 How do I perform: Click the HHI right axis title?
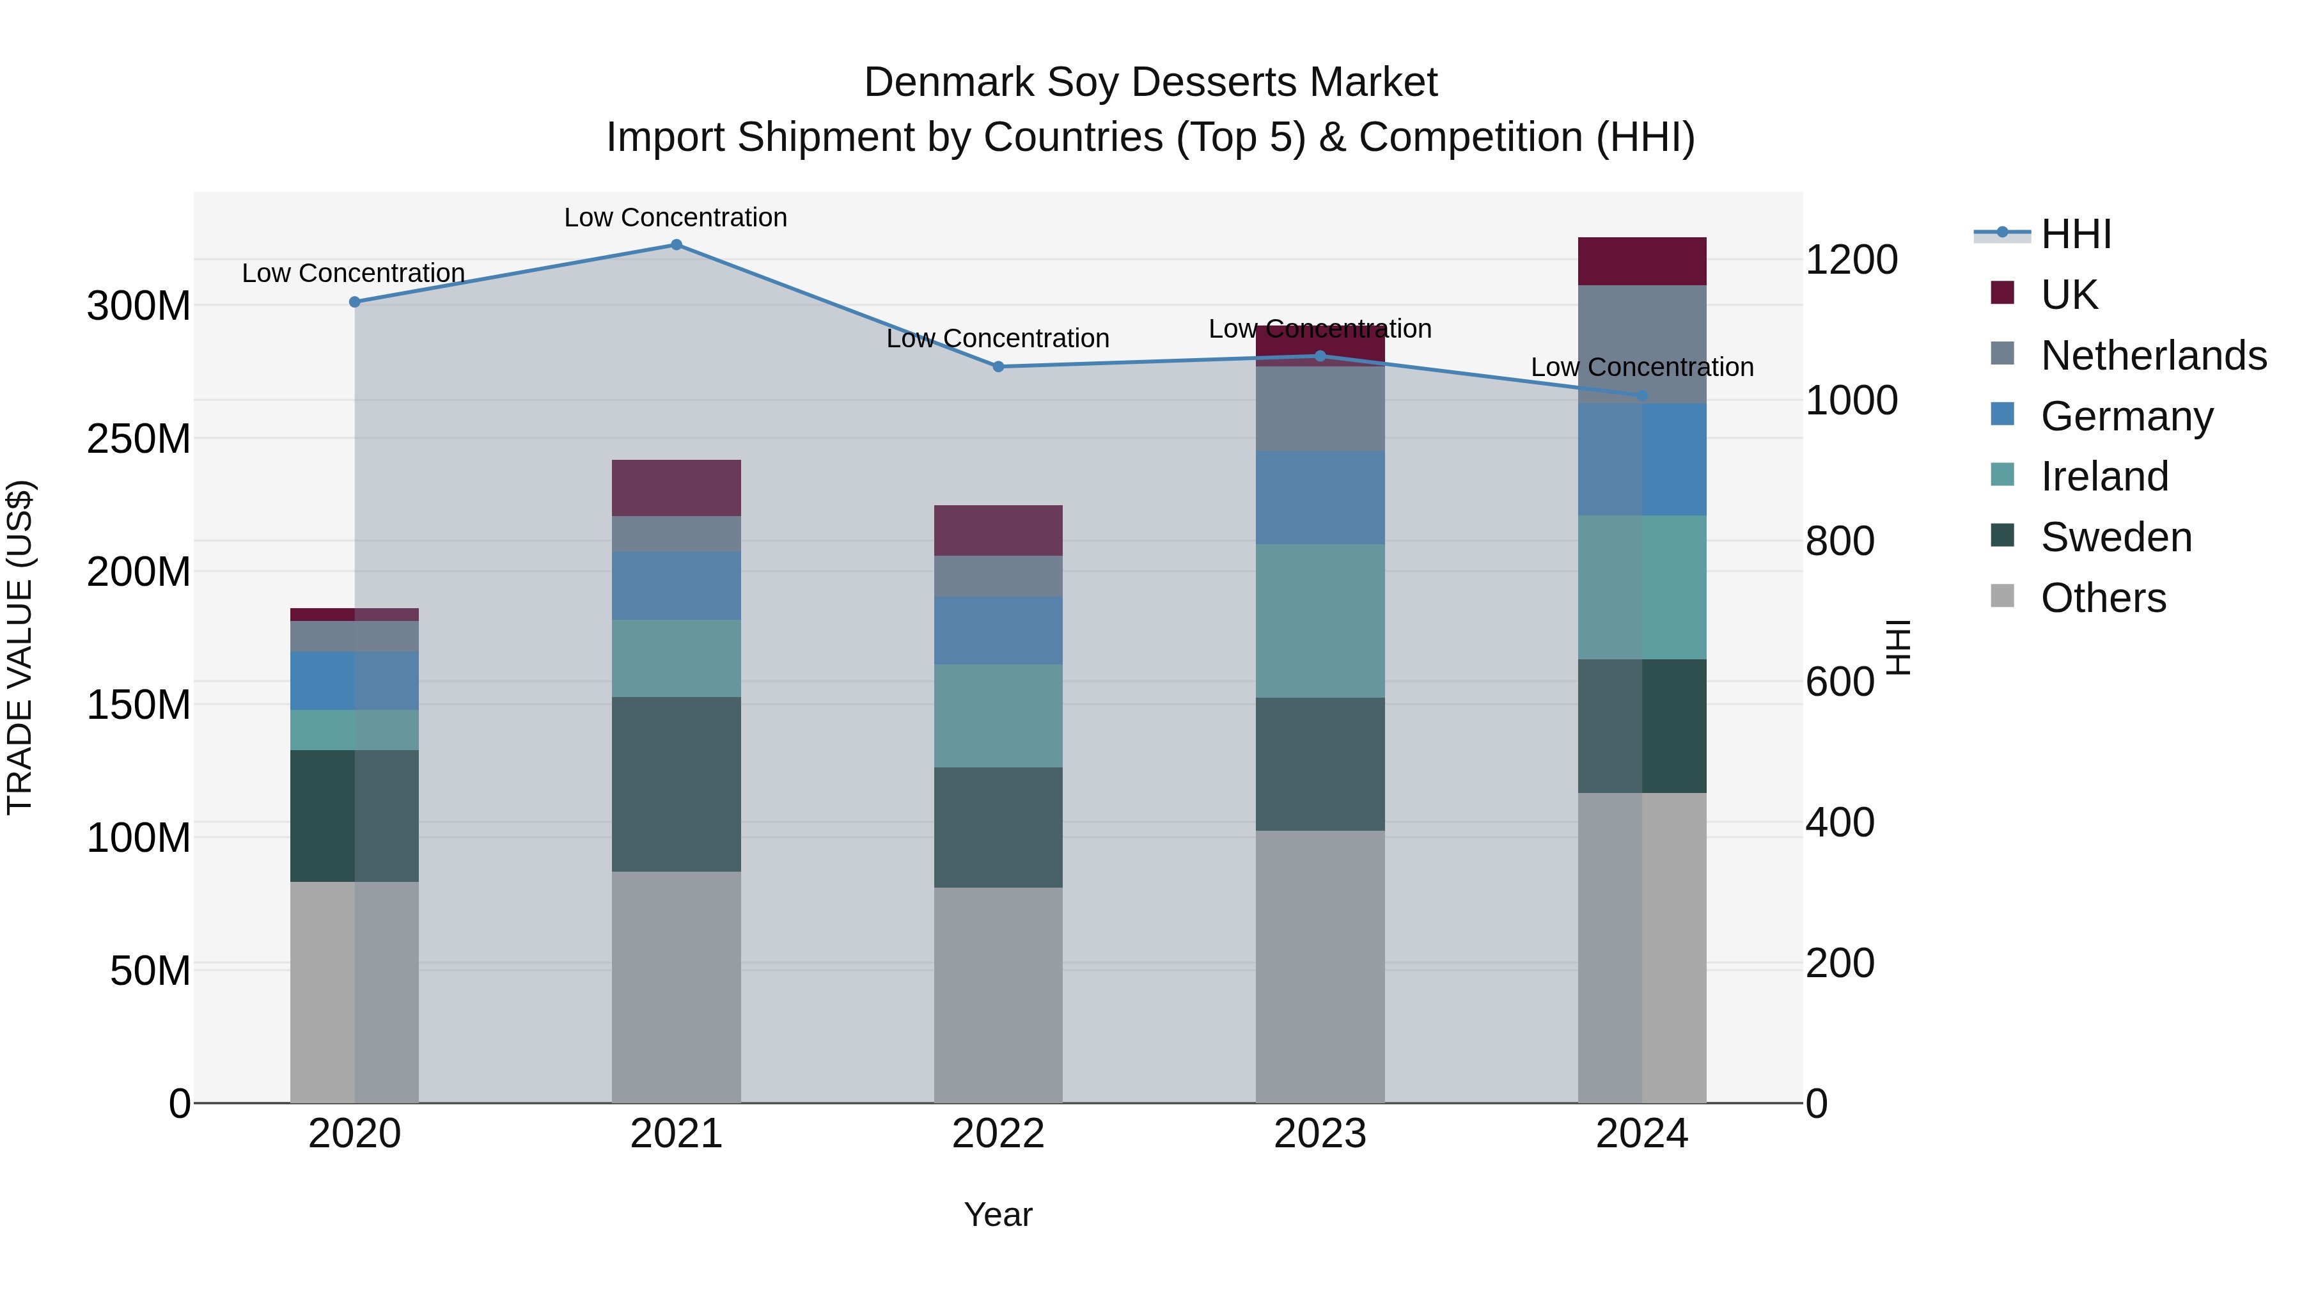(1898, 647)
